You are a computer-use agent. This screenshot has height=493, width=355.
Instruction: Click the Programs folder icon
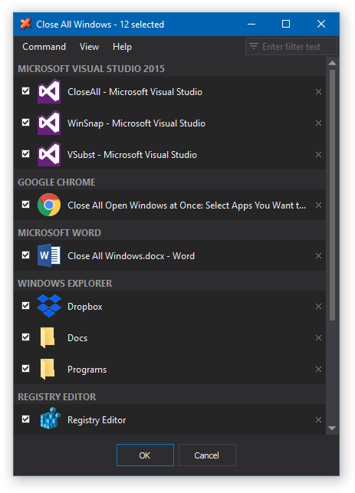(48, 369)
